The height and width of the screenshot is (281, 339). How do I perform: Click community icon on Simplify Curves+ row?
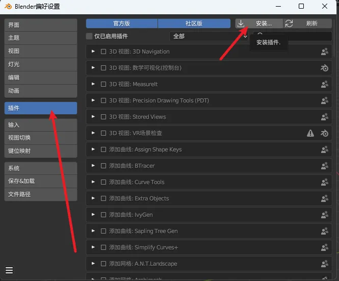point(325,247)
